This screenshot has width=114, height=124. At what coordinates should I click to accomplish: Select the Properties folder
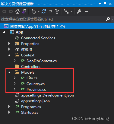pos(30,44)
